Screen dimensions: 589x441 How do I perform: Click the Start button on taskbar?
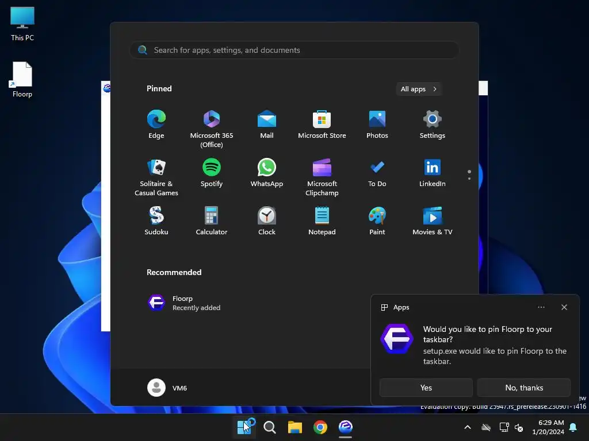pyautogui.click(x=244, y=427)
